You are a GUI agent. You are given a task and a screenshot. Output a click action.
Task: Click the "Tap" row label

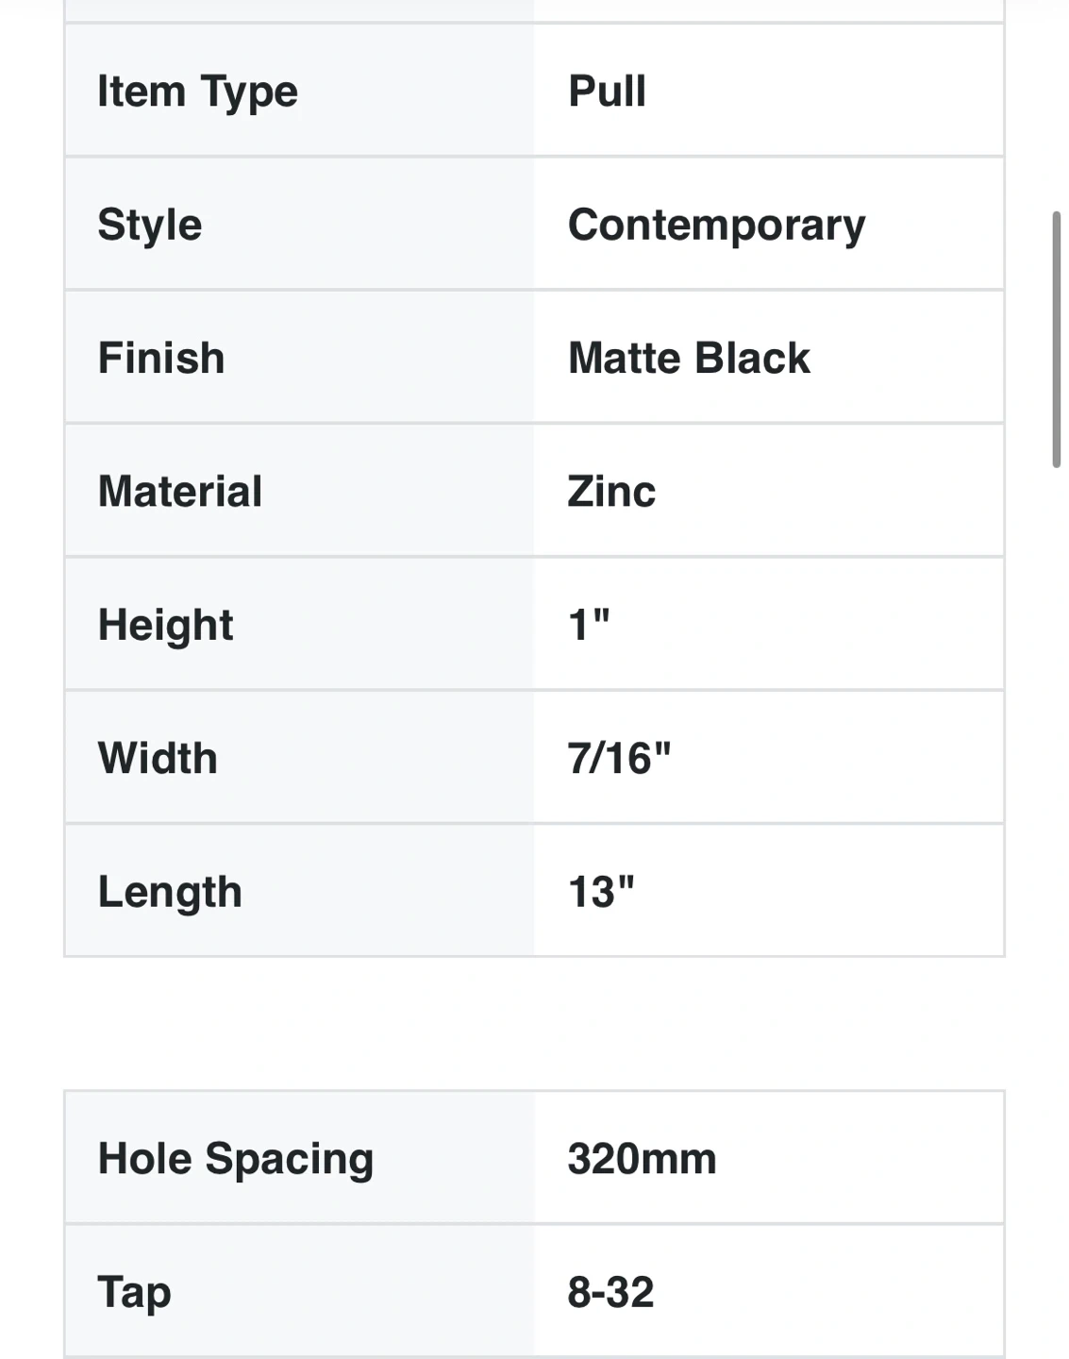[x=134, y=1292]
